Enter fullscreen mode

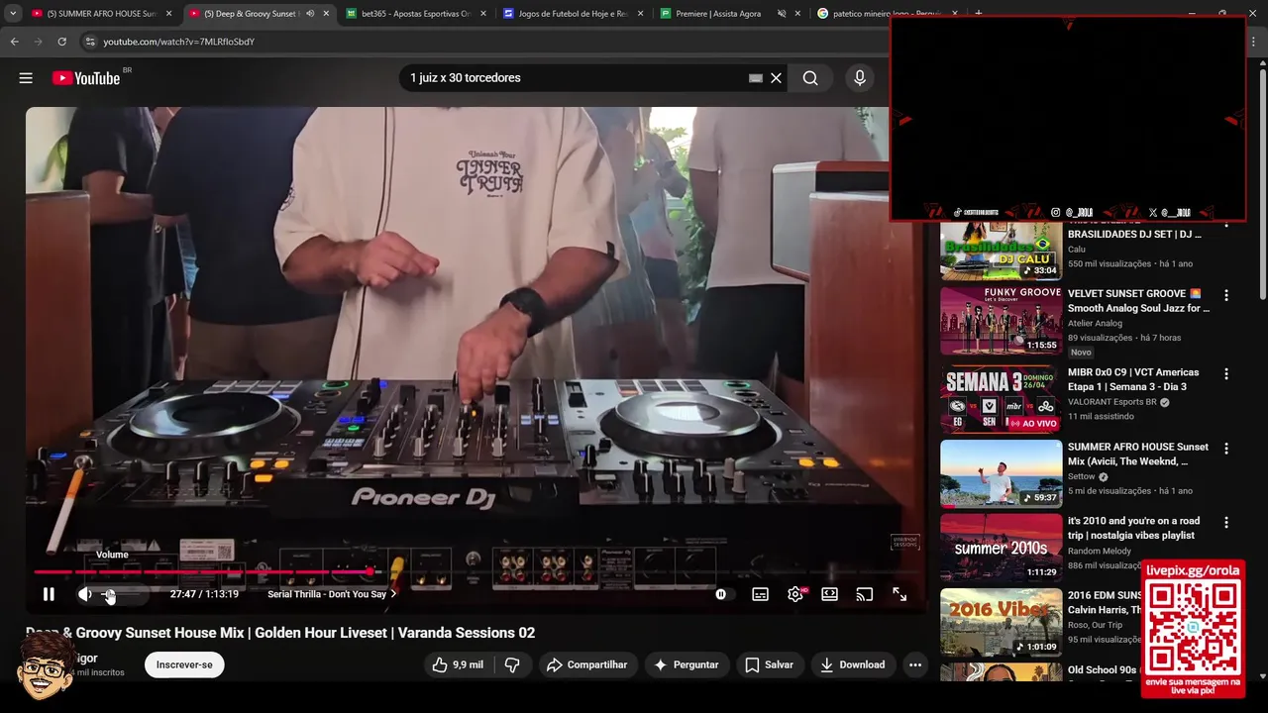(x=899, y=594)
